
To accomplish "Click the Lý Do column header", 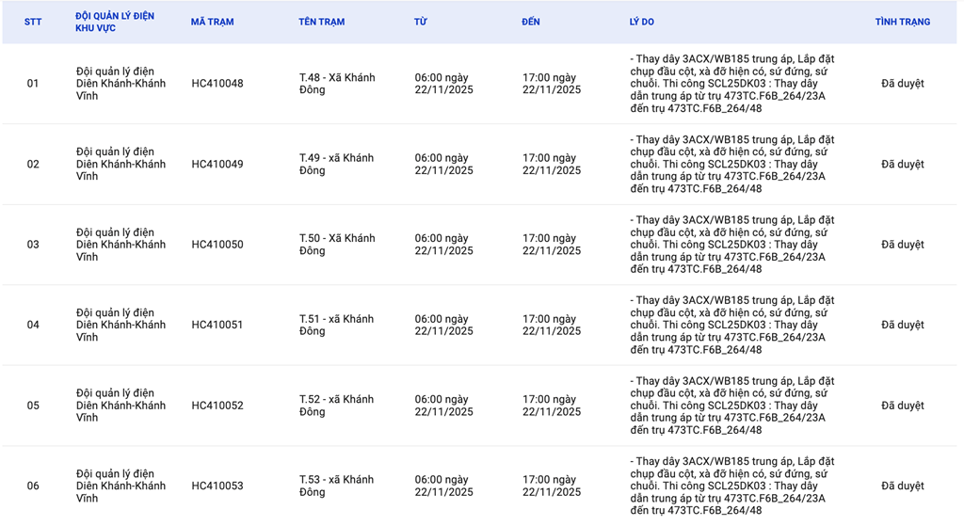I will (641, 22).
